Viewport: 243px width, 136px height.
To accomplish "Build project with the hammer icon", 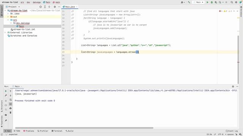I will click(x=189, y=2).
